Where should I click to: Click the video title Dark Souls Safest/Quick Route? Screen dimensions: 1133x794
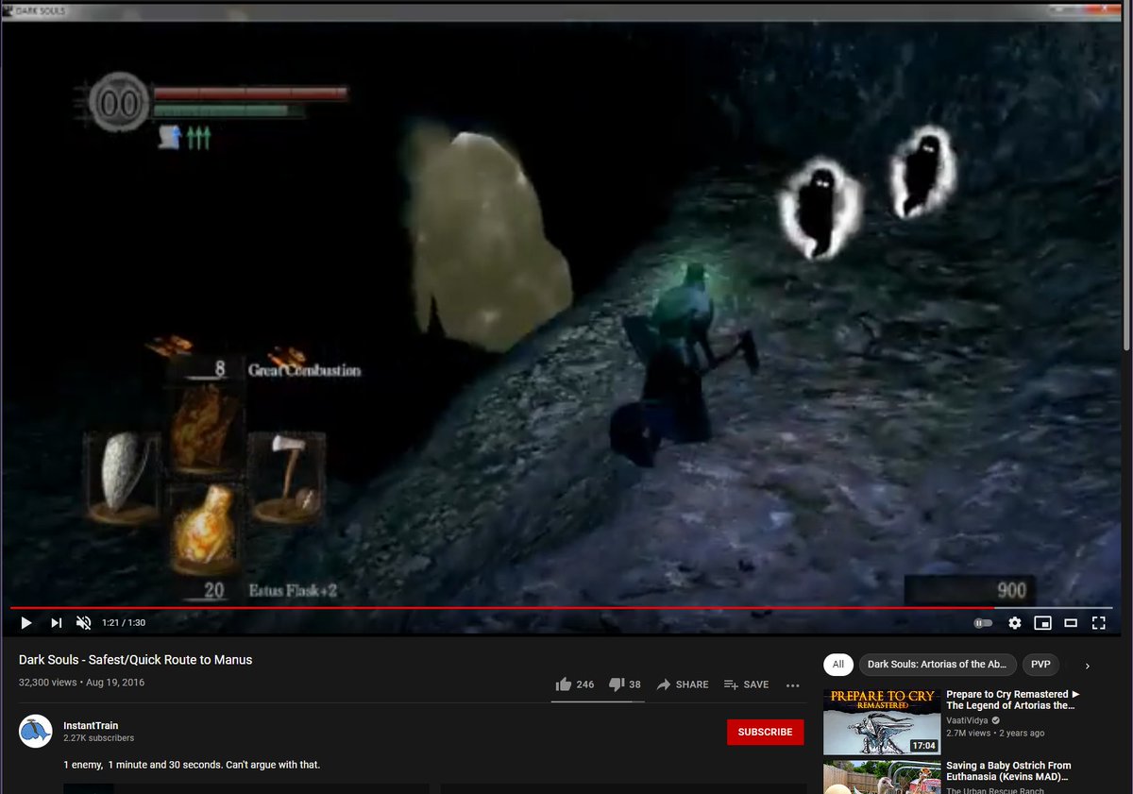pyautogui.click(x=136, y=660)
